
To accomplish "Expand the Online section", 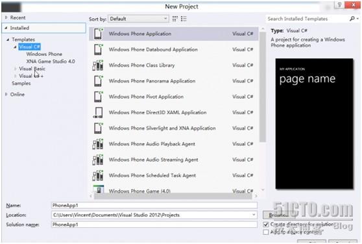I will [6, 94].
